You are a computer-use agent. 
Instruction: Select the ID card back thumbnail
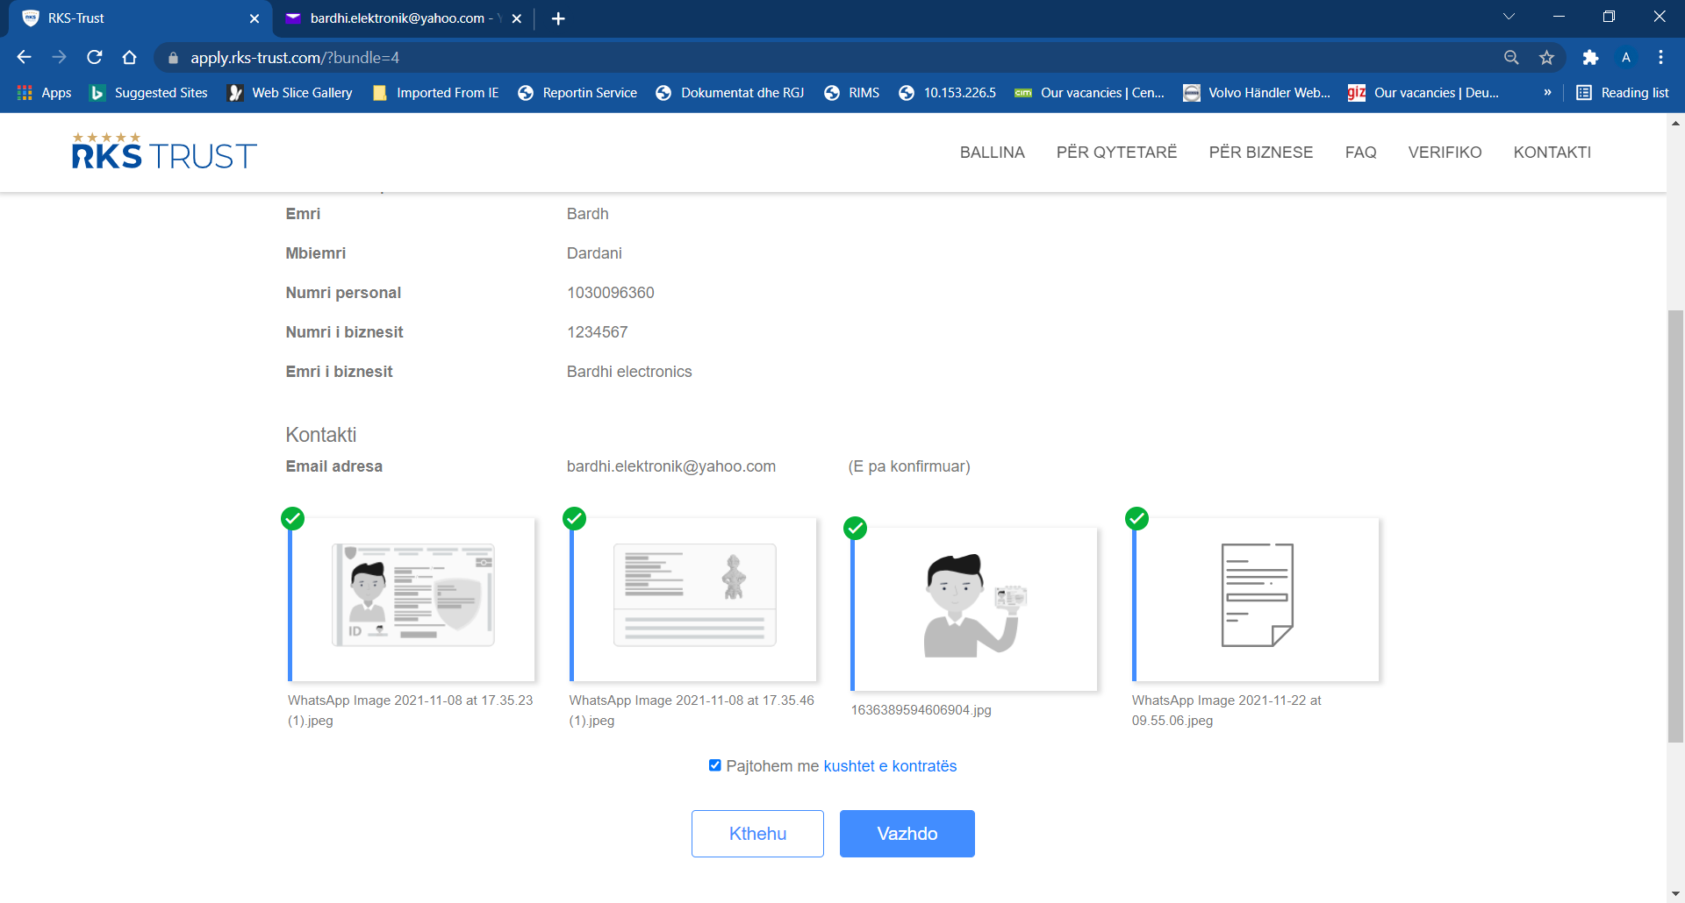(x=693, y=600)
